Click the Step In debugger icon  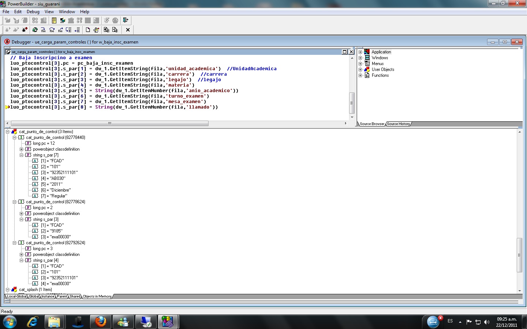[x=43, y=30]
